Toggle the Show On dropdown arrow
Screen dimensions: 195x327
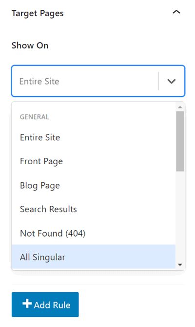(172, 81)
